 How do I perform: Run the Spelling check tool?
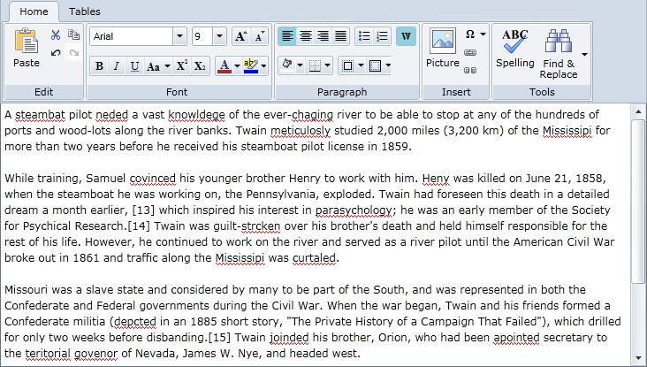[x=514, y=48]
